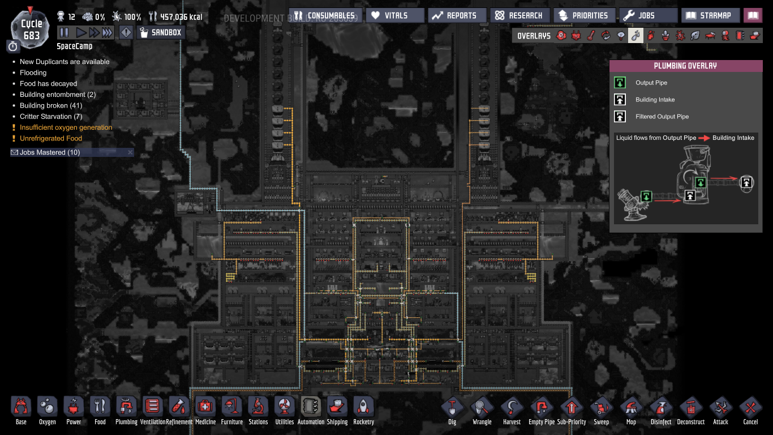Open the Starmap screen
773x435 pixels.
(711, 15)
